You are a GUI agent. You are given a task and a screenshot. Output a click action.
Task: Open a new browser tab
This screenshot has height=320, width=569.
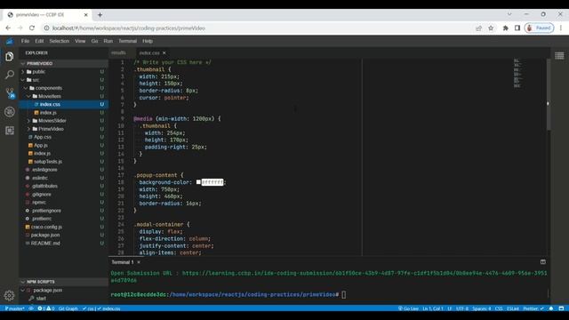tap(100, 15)
